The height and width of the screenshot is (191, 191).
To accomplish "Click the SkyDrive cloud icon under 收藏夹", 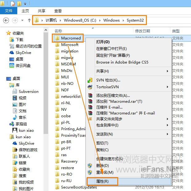I will coord(12,53).
